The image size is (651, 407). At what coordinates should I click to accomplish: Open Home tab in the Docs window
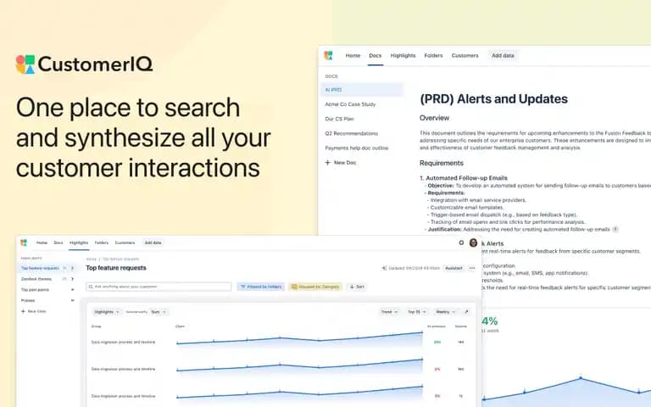(x=353, y=55)
